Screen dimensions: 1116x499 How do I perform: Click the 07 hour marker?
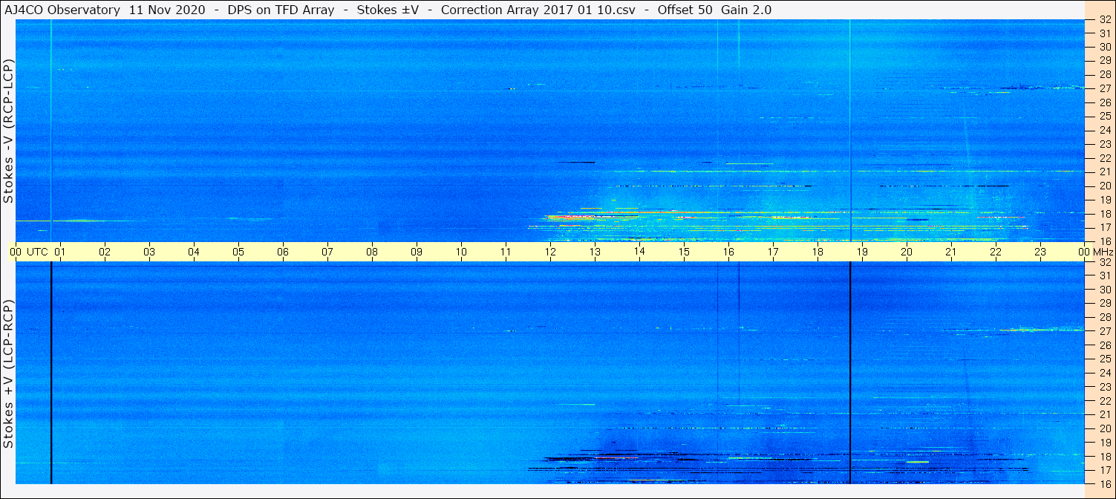pyautogui.click(x=327, y=252)
